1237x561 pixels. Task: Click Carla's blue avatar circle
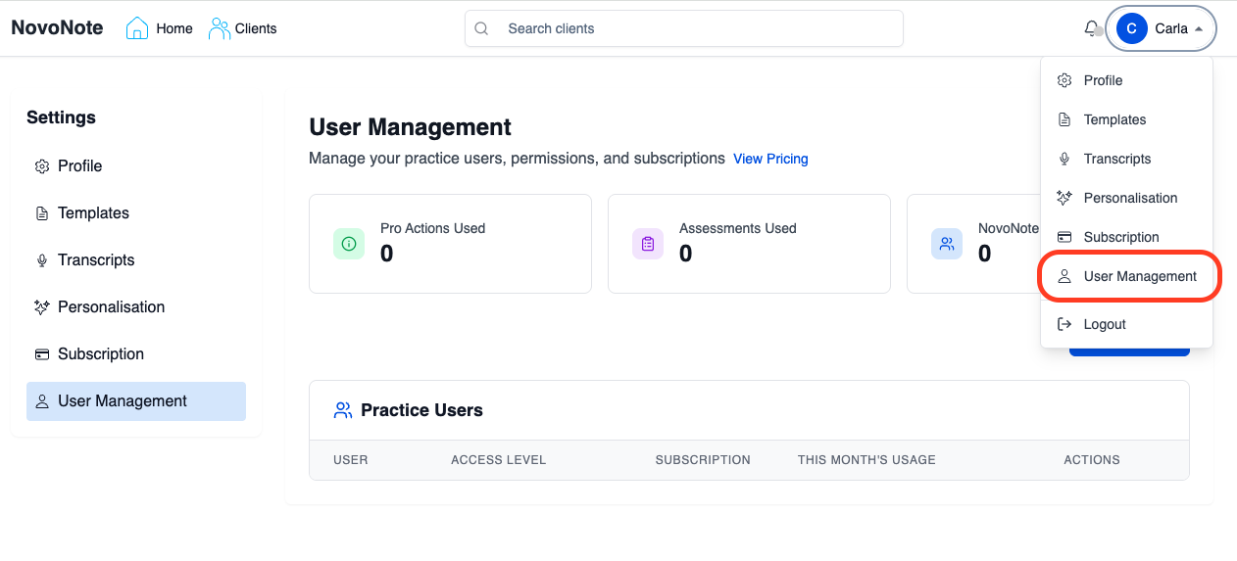(1132, 28)
